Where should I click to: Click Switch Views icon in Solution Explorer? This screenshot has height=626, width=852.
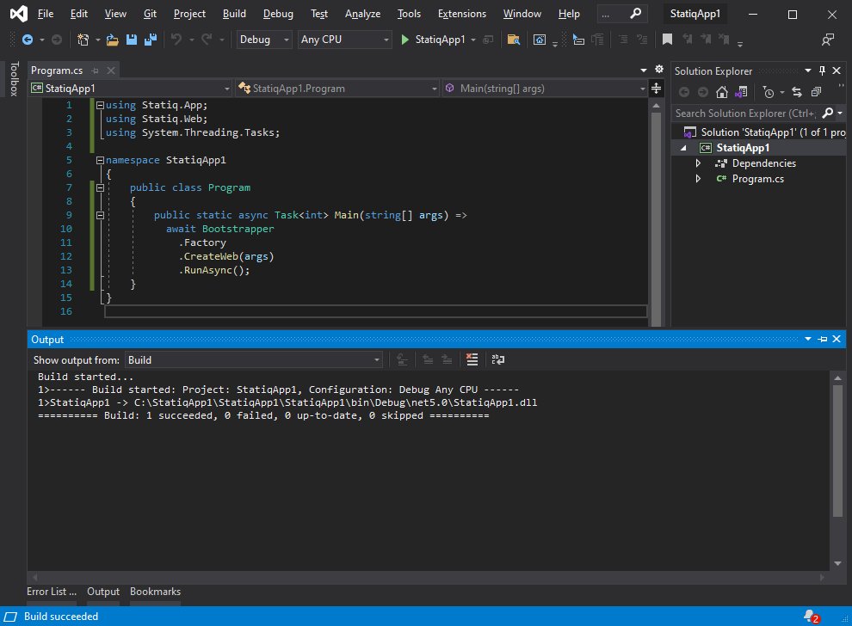[x=741, y=92]
